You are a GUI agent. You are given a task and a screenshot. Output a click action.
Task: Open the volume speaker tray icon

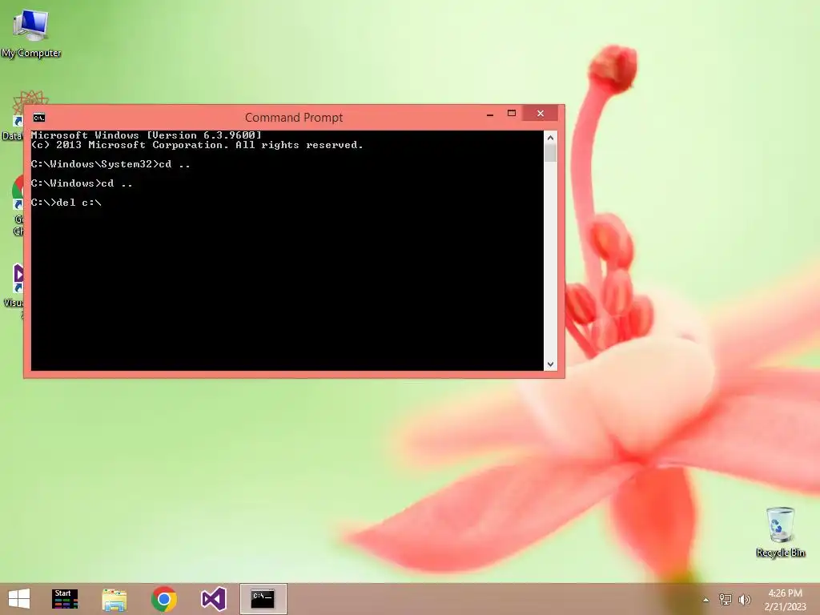(x=745, y=599)
